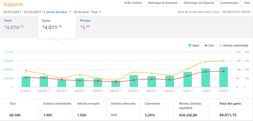Click the 06/2017 gains bar
This screenshot has height=121, width=253.
tap(116, 84)
